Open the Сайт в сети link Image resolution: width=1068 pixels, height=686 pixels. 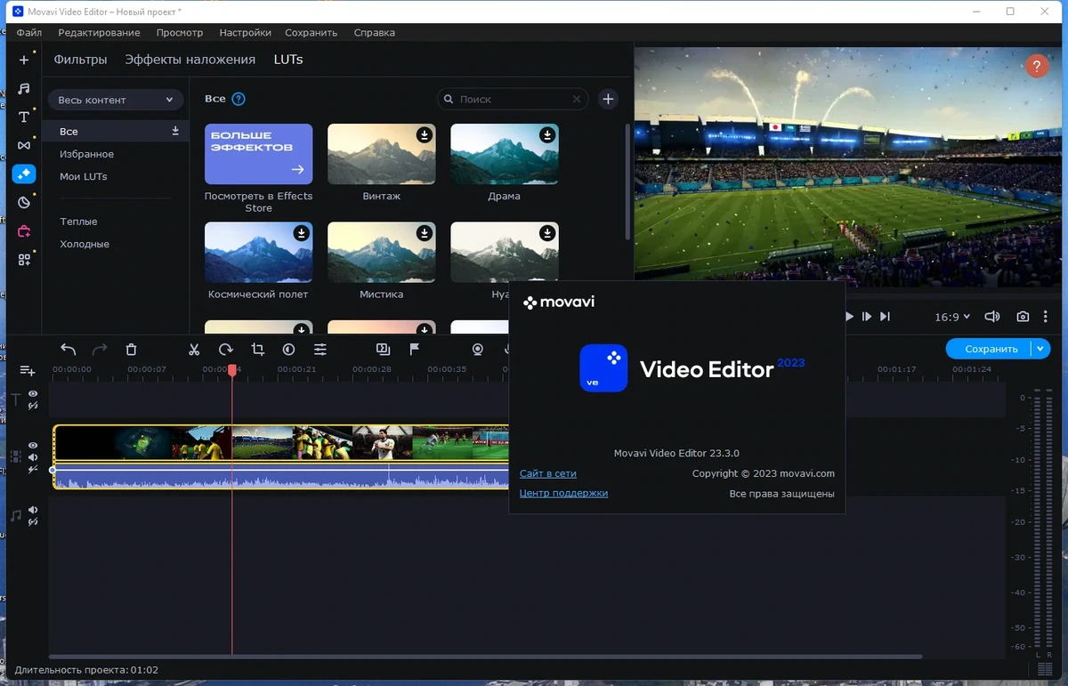pos(548,473)
